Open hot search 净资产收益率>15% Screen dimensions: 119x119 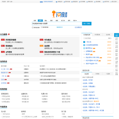point(92,64)
